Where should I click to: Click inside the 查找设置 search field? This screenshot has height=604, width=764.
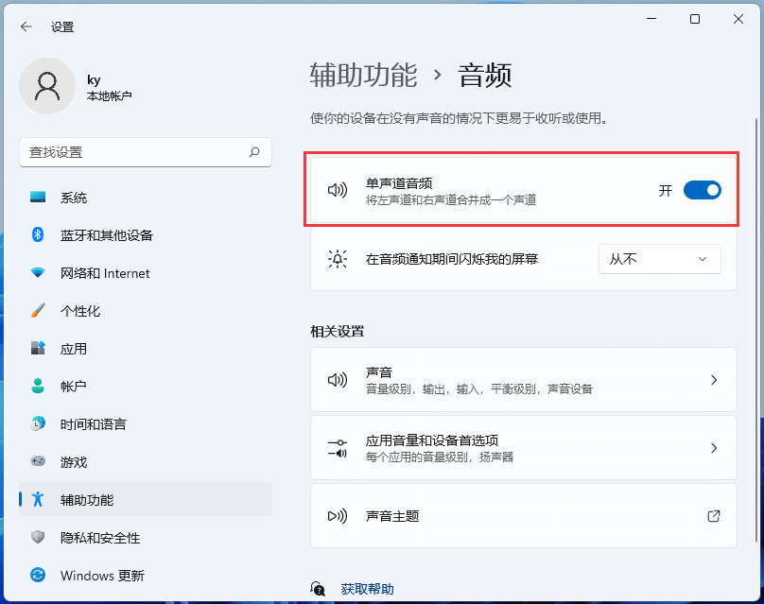click(146, 152)
